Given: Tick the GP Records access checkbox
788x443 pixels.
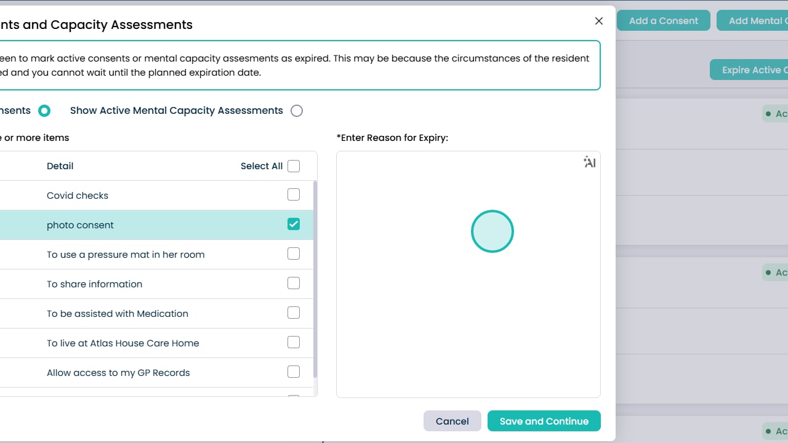Looking at the screenshot, I should (294, 372).
